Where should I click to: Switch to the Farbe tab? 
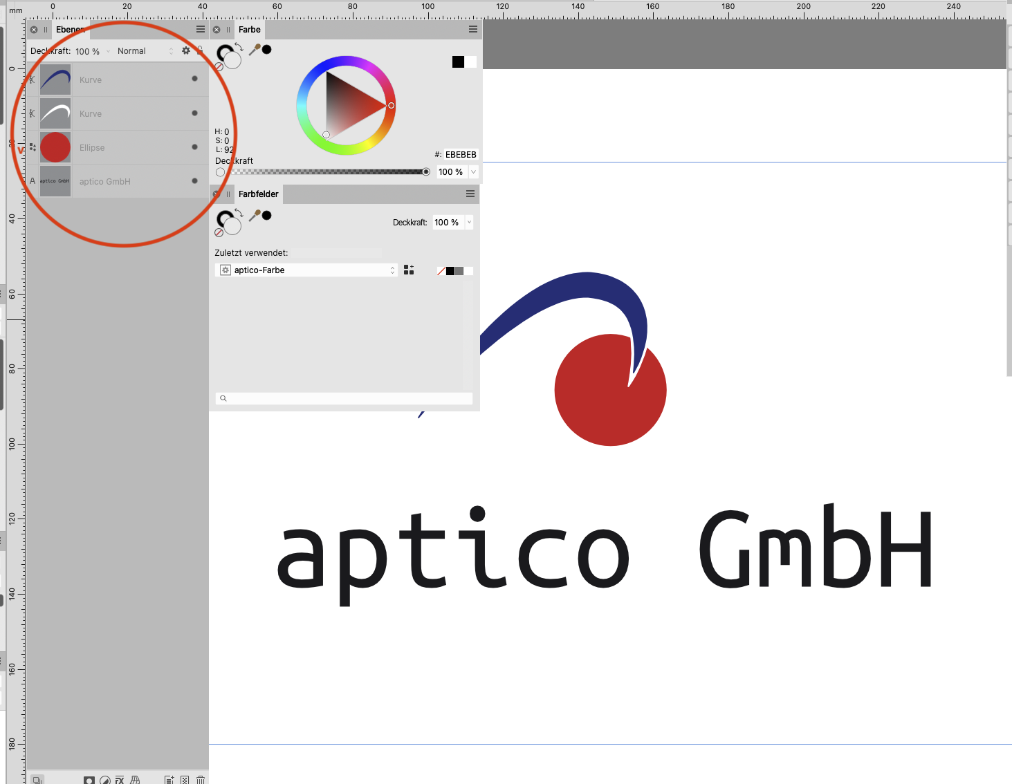tap(250, 30)
